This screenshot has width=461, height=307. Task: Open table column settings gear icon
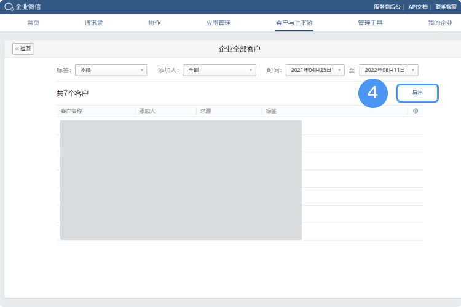pos(416,111)
